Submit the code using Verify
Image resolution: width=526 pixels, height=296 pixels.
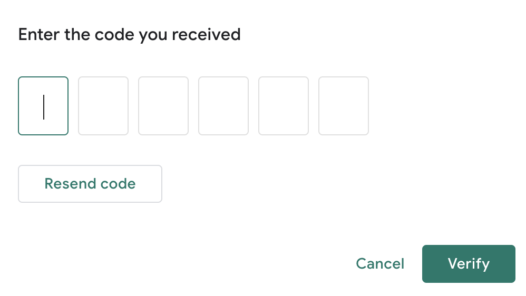pos(469,264)
